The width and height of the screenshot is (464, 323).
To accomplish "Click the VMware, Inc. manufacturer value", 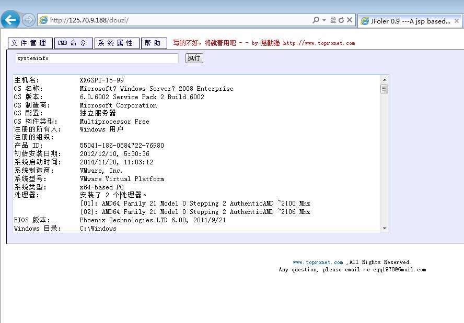I will click(x=101, y=171).
